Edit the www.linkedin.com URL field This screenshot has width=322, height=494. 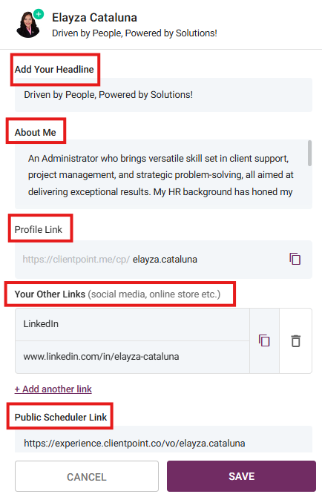132,357
